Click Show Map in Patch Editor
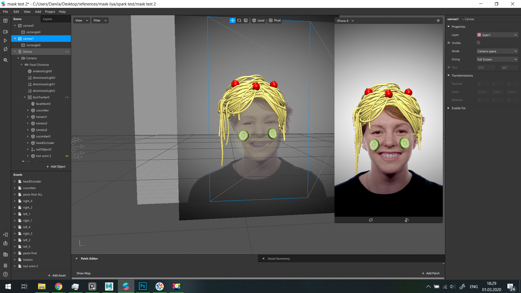Screen dimensions: 521x293 click(84, 273)
